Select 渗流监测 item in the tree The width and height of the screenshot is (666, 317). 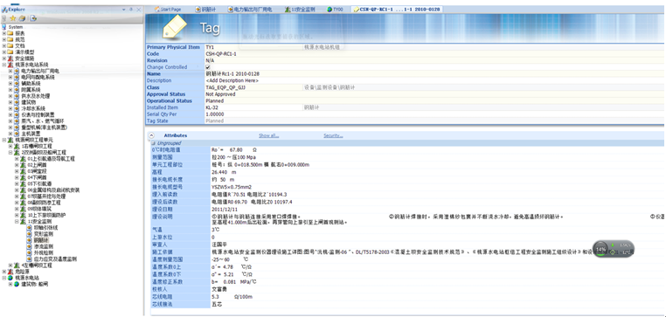pos(44,246)
